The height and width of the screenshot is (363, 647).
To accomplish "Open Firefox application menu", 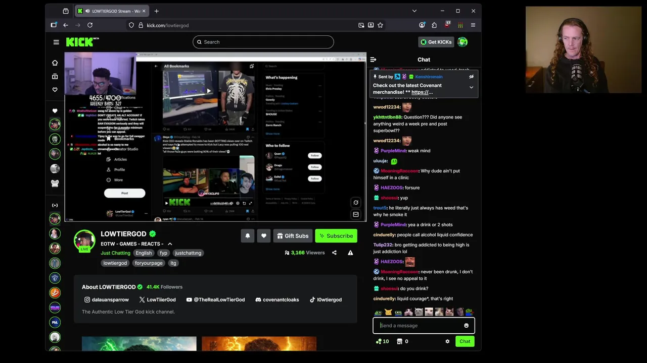I will click(x=473, y=25).
